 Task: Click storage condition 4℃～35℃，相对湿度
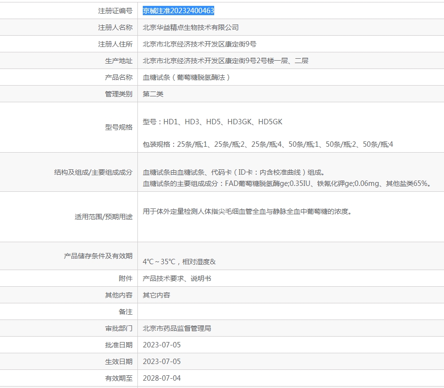click(x=179, y=262)
